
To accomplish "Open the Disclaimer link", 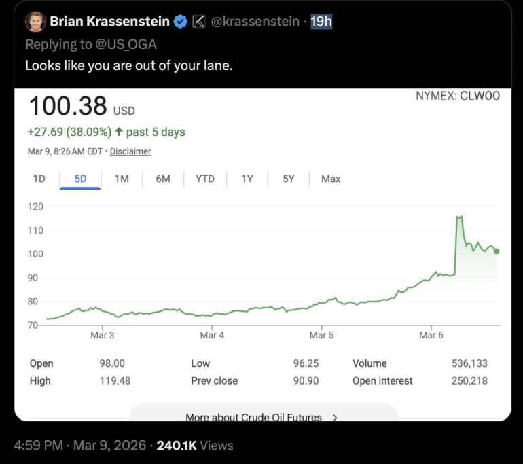I will pos(130,151).
